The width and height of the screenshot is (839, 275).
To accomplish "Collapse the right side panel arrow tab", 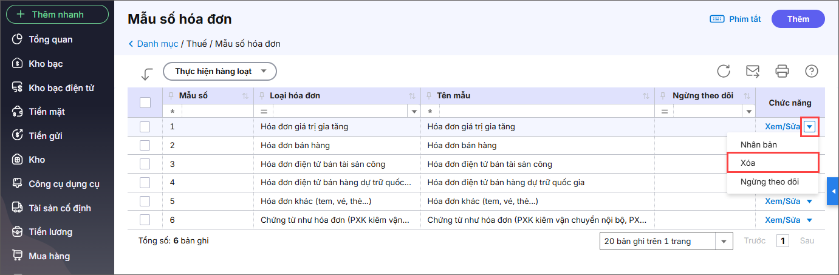I will tap(833, 192).
